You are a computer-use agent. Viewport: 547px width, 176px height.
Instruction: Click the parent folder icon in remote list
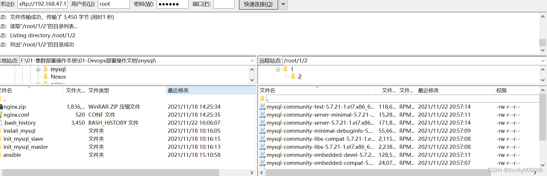click(262, 99)
